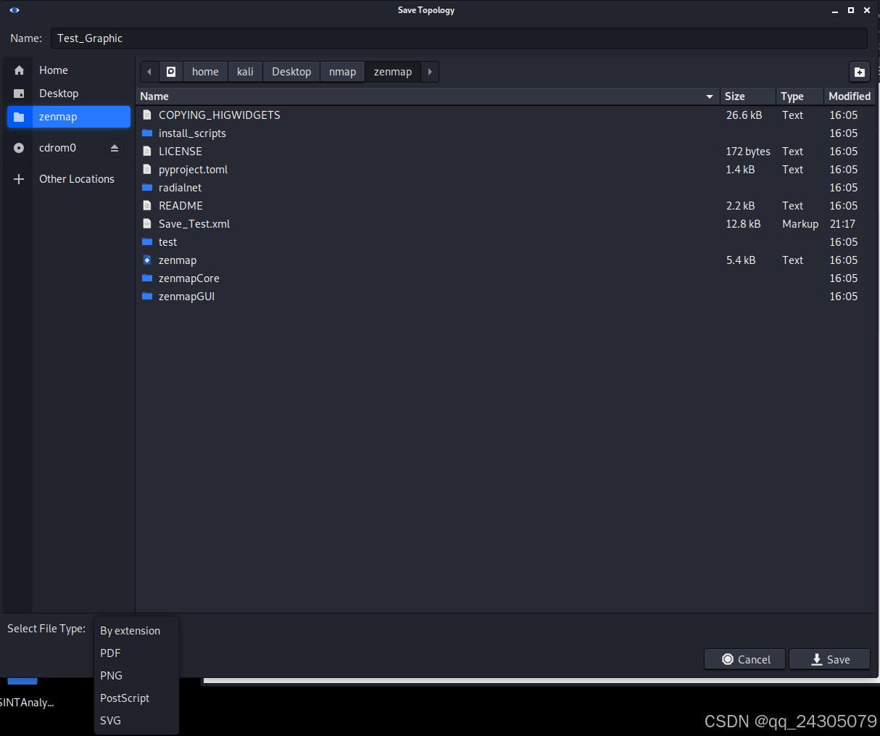Click the Save button
Screen dimensions: 880x736
point(830,659)
